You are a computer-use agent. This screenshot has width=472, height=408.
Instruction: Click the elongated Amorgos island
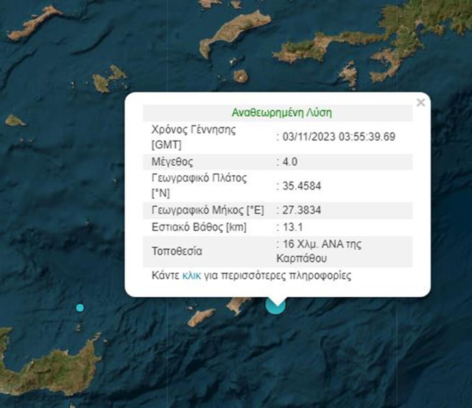coord(33,23)
